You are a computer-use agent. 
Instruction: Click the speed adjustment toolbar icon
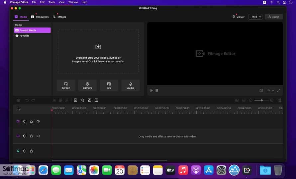[67, 100]
